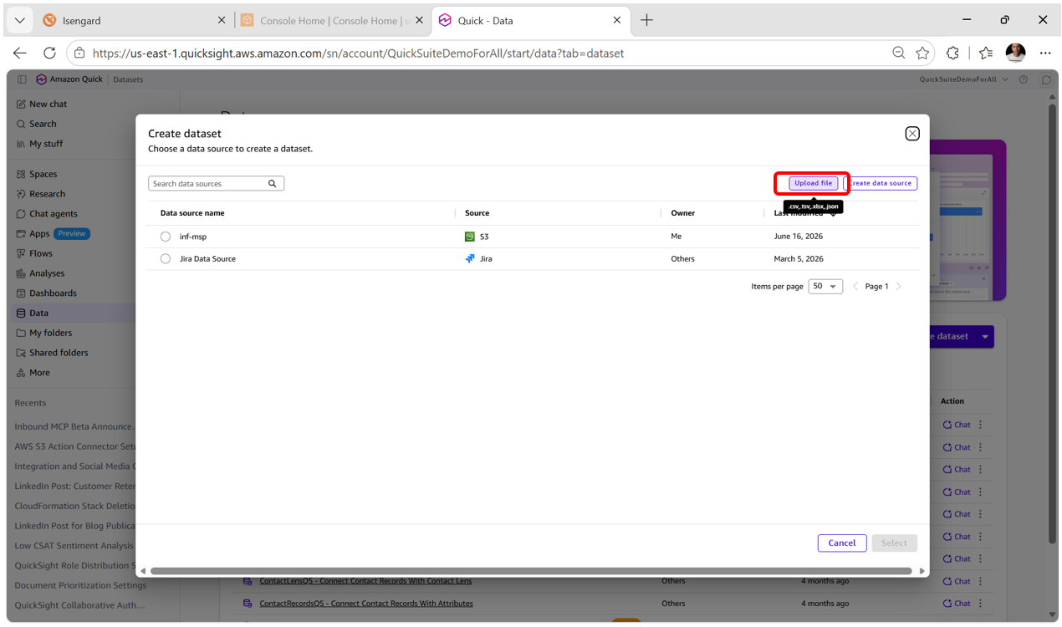This screenshot has height=627, width=1062.
Task: Click the browser zoom magnifier icon
Action: (x=899, y=54)
